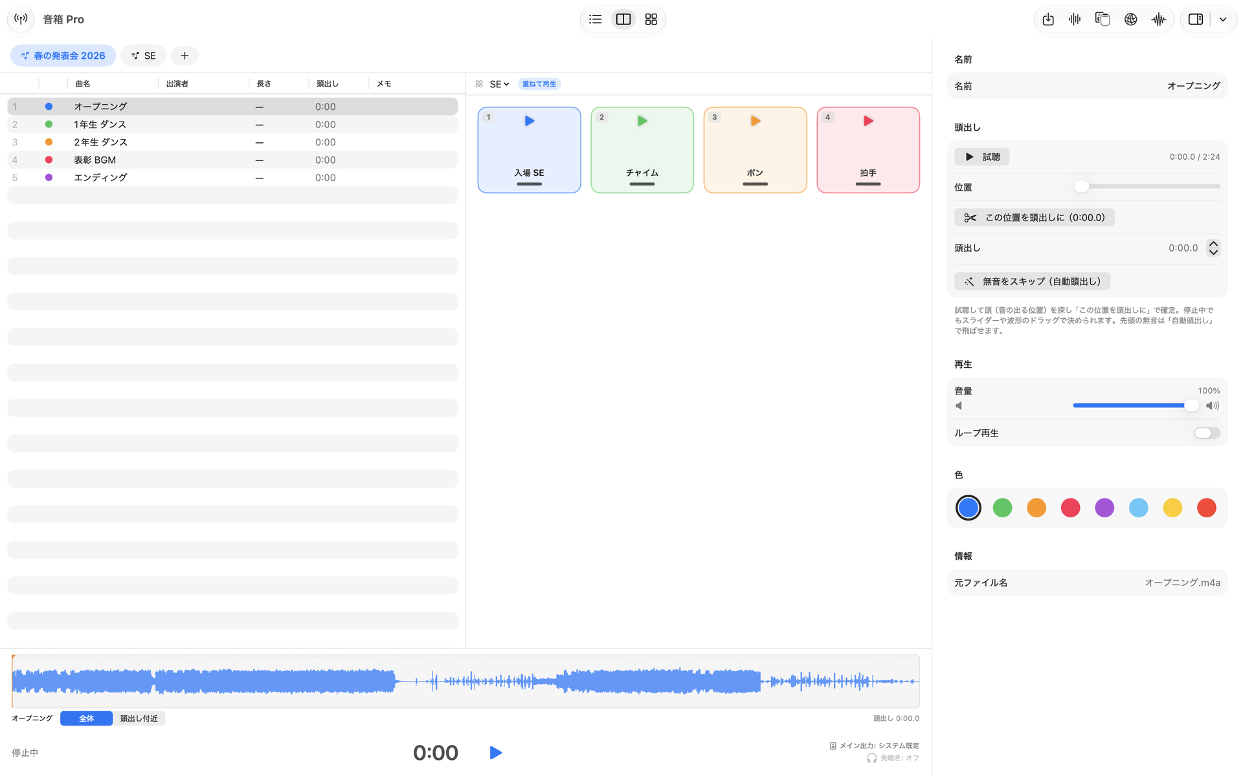Click 無音をスキップ auto cue button

coord(1032,281)
